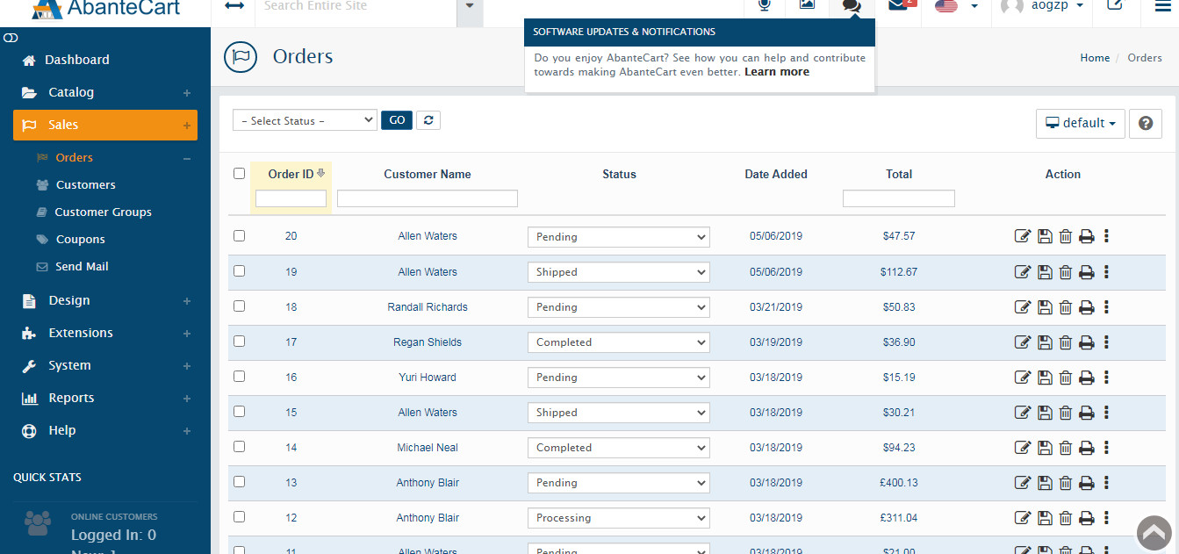Check the checkbox for order 19
Screen dimensions: 1179x554
(239, 270)
